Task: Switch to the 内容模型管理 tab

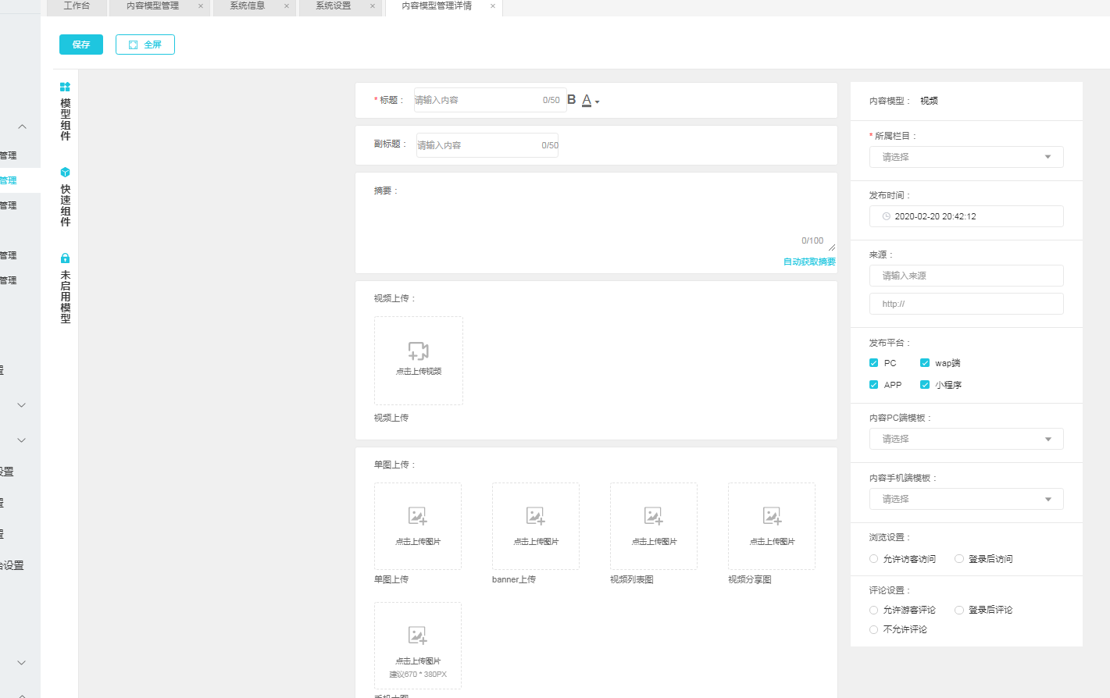Action: tap(153, 6)
